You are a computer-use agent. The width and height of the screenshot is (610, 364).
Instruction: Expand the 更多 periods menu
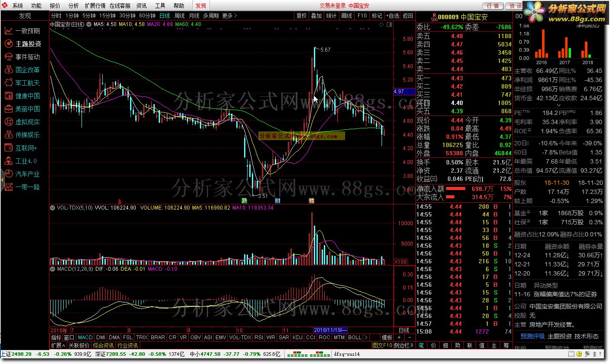[x=230, y=16]
